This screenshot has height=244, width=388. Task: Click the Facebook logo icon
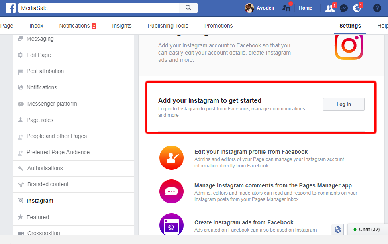(x=10, y=8)
